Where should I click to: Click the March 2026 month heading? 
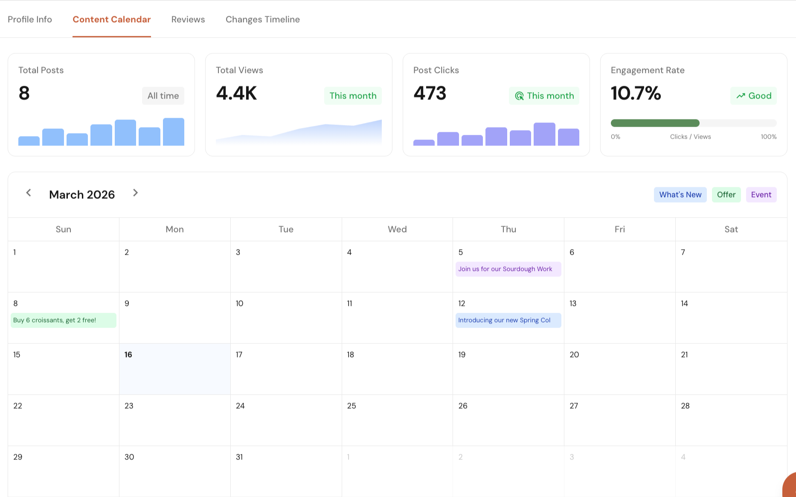82,195
